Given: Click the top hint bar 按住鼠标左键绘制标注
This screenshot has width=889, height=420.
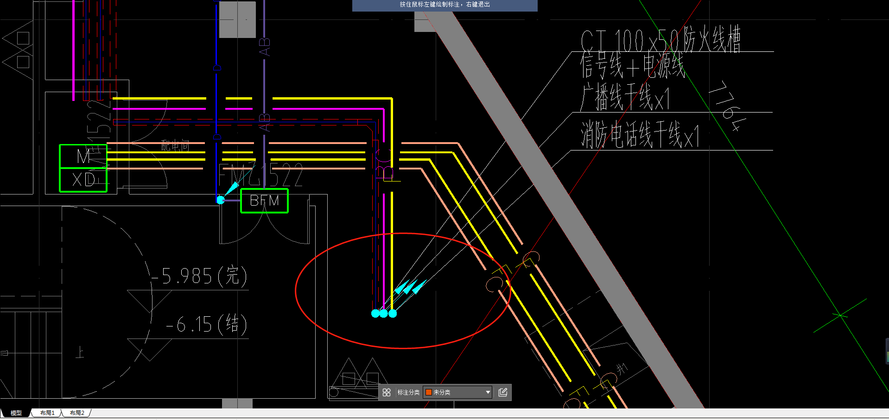Looking at the screenshot, I should 444,5.
